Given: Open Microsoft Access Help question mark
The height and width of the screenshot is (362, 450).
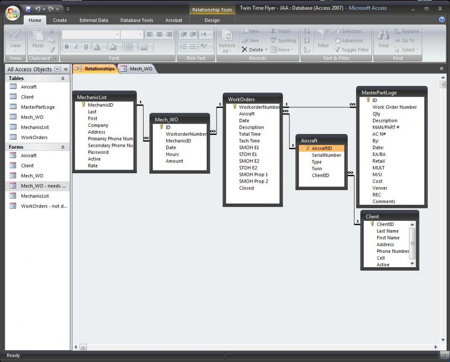Looking at the screenshot, I should pyautogui.click(x=442, y=19).
